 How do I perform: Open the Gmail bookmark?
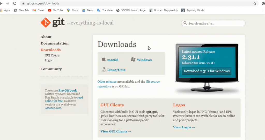pos(38,10)
